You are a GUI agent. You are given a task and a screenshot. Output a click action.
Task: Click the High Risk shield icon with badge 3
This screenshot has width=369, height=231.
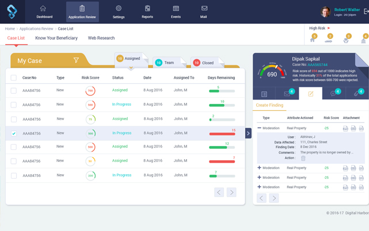coord(346,41)
